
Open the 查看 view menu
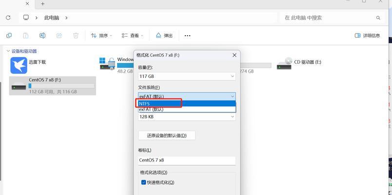pyautogui.click(x=133, y=36)
